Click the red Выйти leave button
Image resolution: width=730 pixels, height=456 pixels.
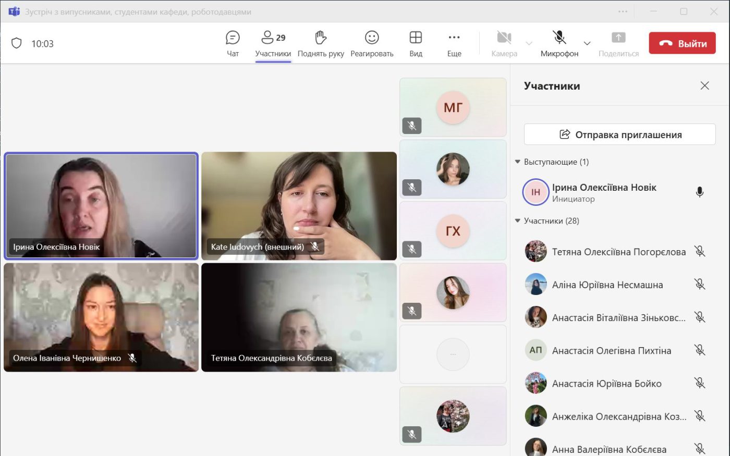pos(682,43)
